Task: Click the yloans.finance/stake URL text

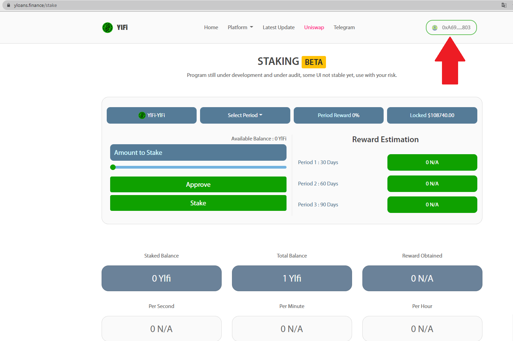Action: click(35, 5)
